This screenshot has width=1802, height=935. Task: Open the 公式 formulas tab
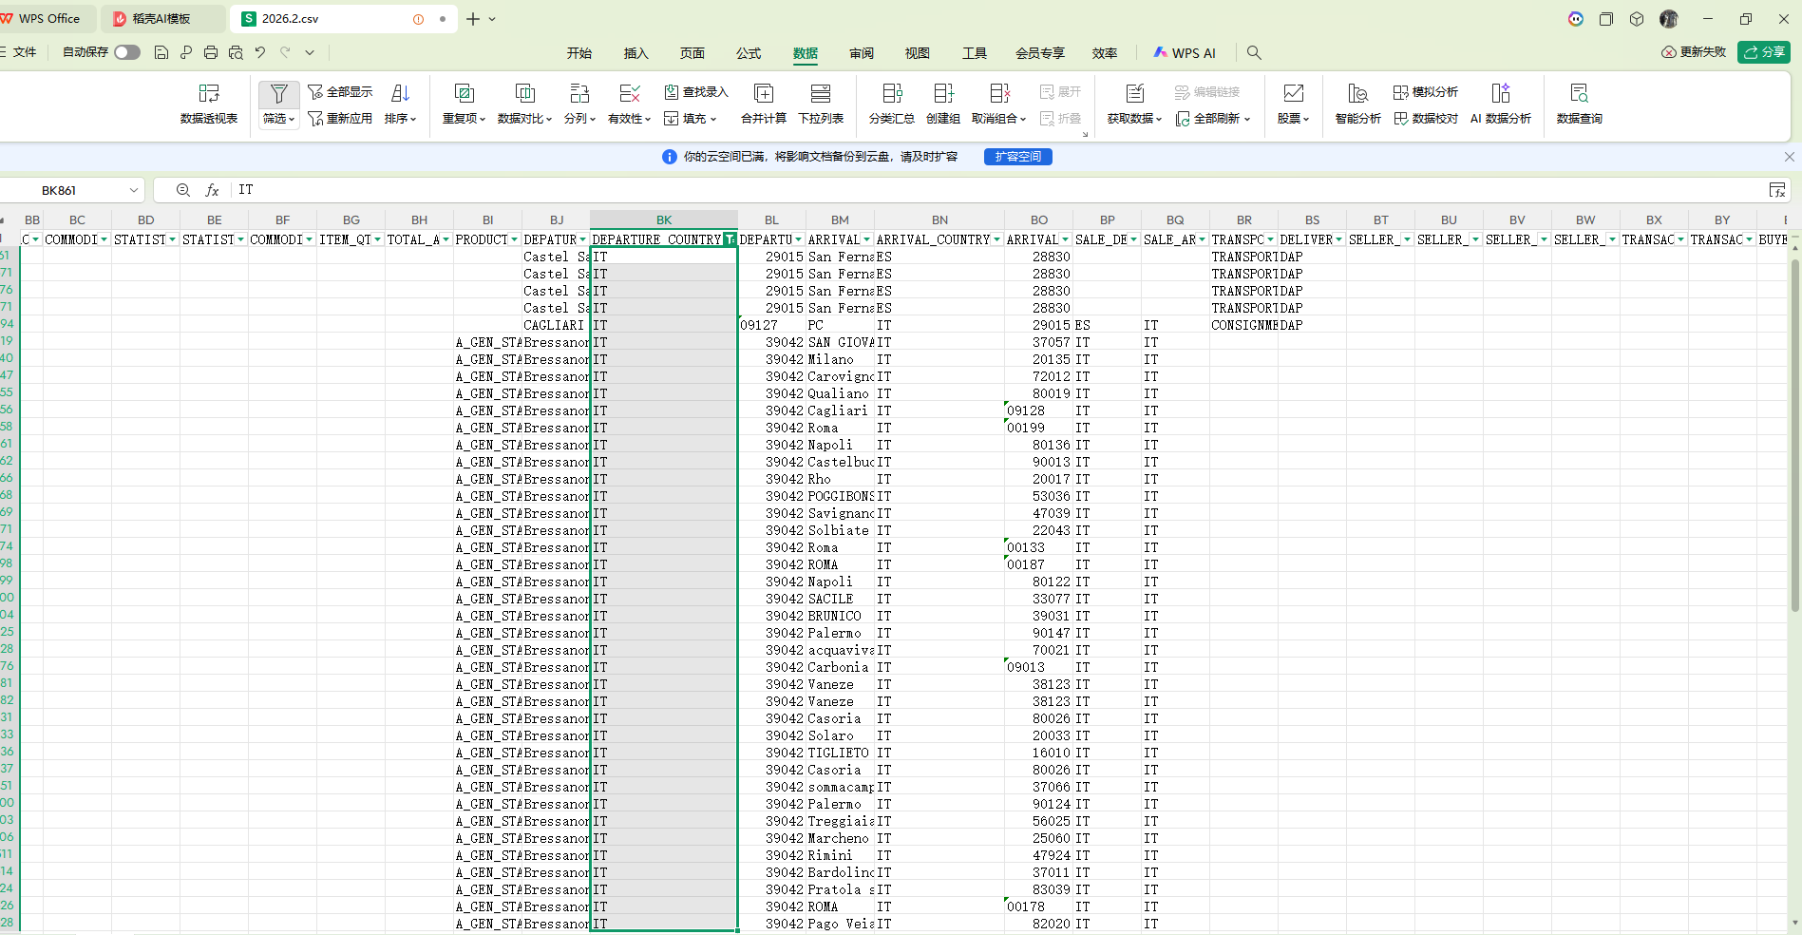749,53
